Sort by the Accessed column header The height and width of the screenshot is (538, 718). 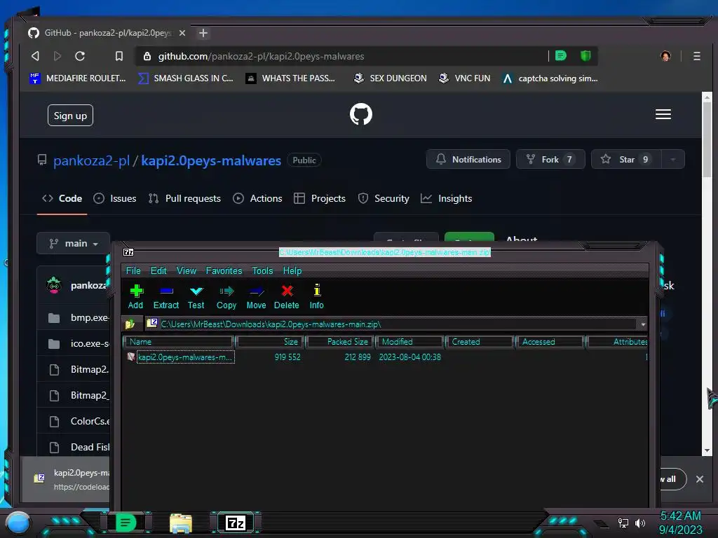550,342
